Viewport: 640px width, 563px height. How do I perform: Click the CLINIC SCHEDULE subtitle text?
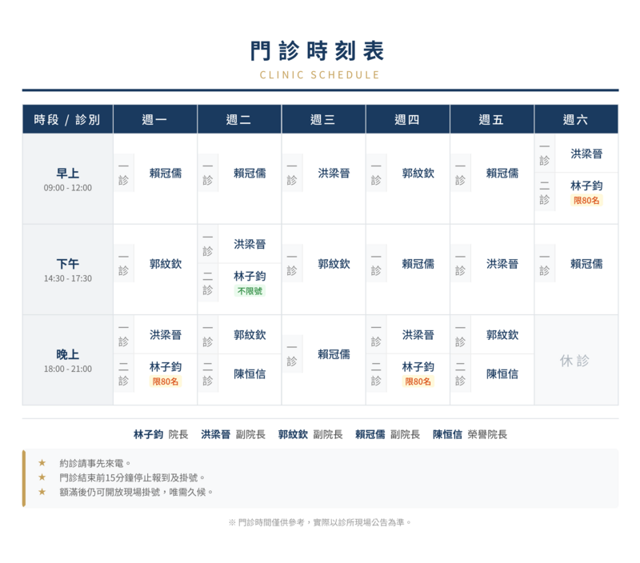pos(319,75)
